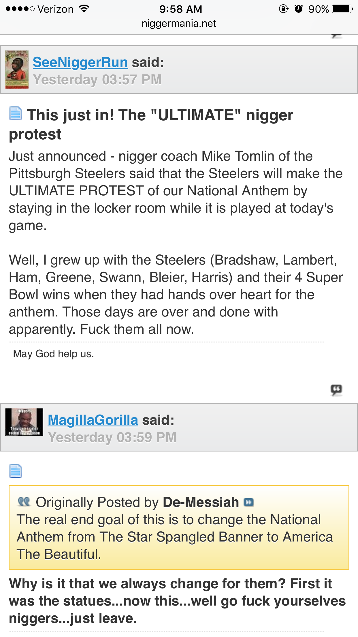Tap the rotation lock status icon
Image resolution: width=358 pixels, height=637 pixels.
coord(284,9)
